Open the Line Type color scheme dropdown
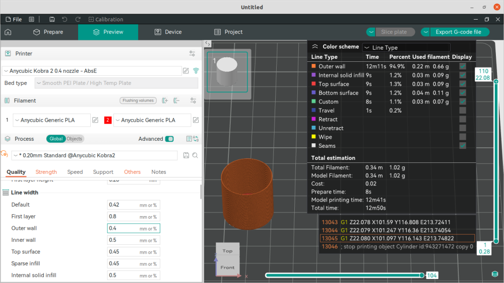Screen dimensions: 504x283 [x=406, y=47]
